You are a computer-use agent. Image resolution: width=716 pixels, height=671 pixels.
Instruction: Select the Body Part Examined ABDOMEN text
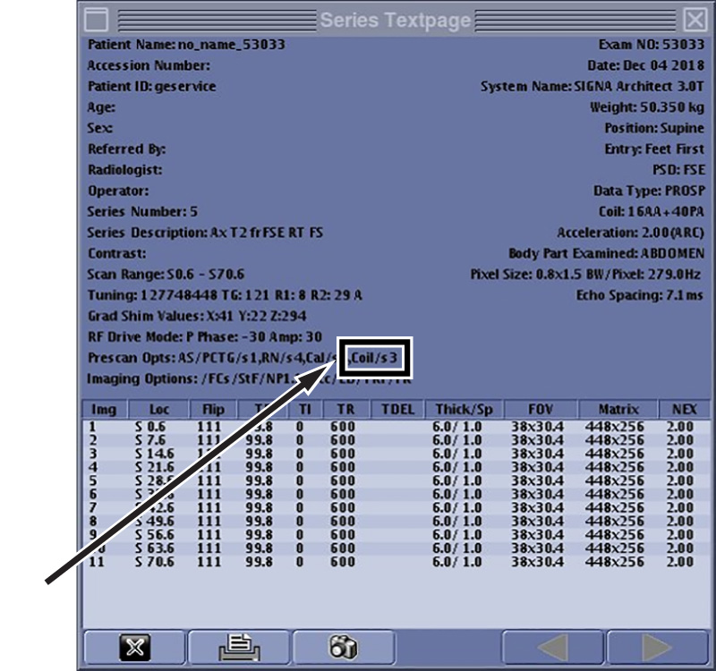pyautogui.click(x=606, y=253)
